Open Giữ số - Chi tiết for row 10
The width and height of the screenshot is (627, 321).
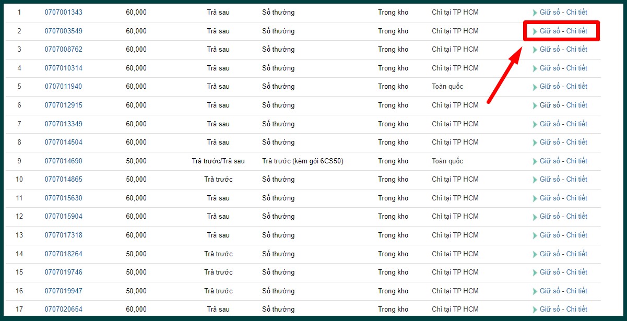[563, 179]
